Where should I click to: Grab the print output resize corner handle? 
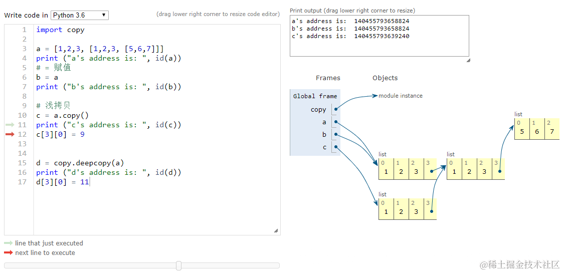[468, 60]
